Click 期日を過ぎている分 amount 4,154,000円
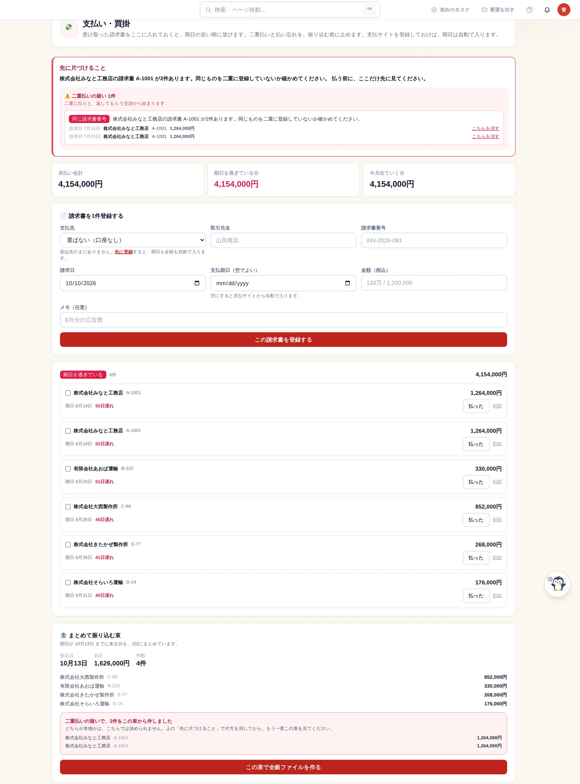 pos(236,184)
